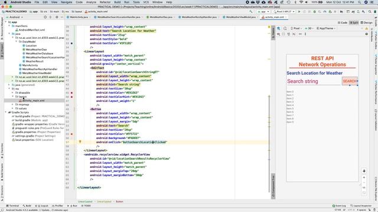Expand the drawable folder
The height and width of the screenshot is (212, 378).
click(x=13, y=92)
